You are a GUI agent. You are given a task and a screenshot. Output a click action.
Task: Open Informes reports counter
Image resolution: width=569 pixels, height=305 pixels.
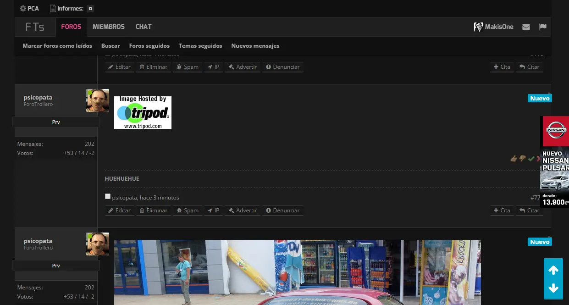coord(72,8)
